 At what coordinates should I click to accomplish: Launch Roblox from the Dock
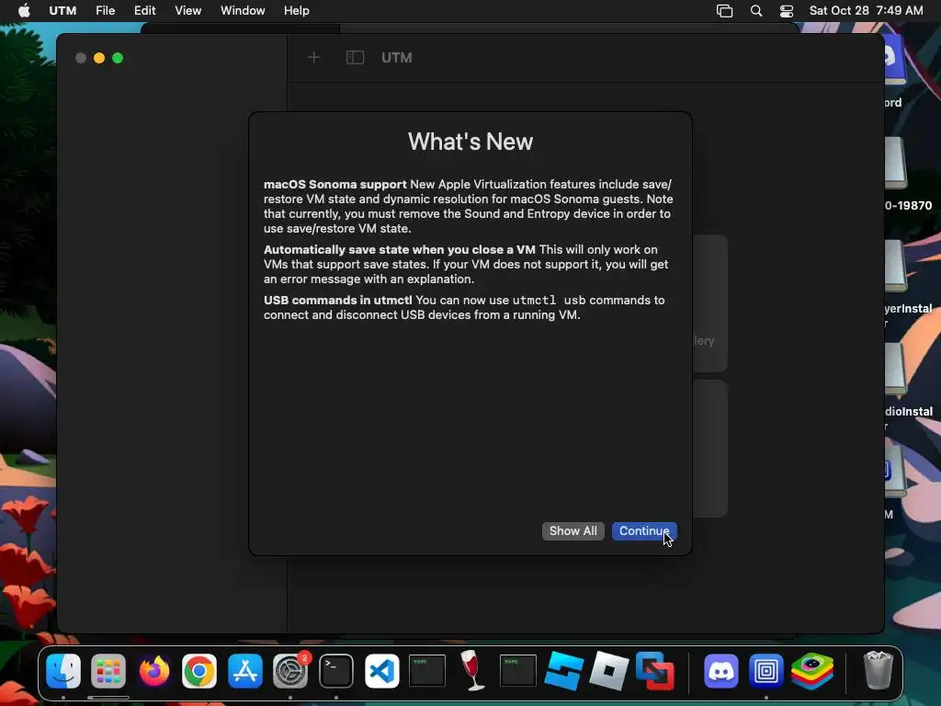[x=609, y=670]
